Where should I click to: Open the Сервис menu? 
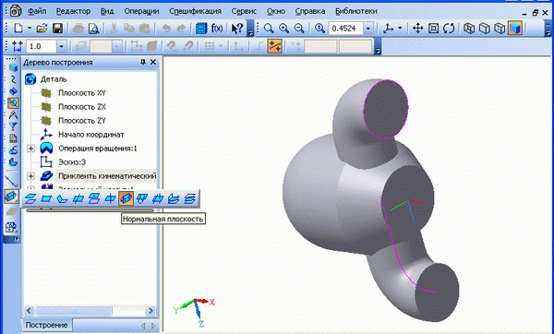tap(244, 11)
